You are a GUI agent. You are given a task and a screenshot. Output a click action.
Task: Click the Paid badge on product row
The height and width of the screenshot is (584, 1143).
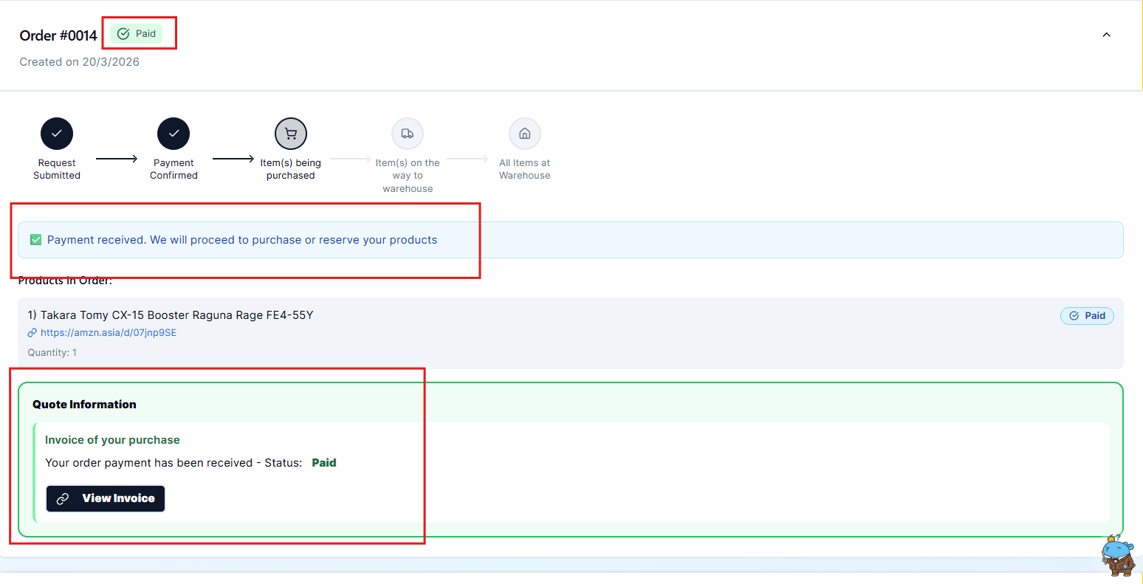pyautogui.click(x=1087, y=316)
